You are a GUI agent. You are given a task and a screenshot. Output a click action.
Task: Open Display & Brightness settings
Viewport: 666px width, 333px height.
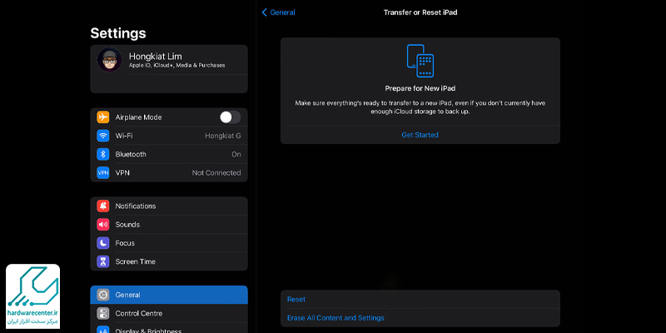coord(169,328)
